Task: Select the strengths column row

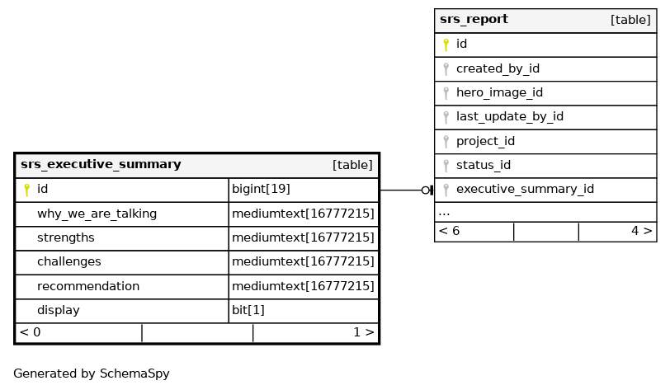Action: (66, 237)
